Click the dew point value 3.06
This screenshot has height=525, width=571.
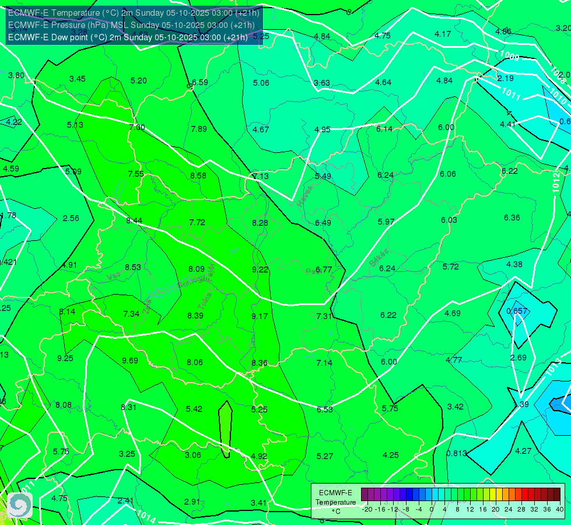pyautogui.click(x=193, y=455)
